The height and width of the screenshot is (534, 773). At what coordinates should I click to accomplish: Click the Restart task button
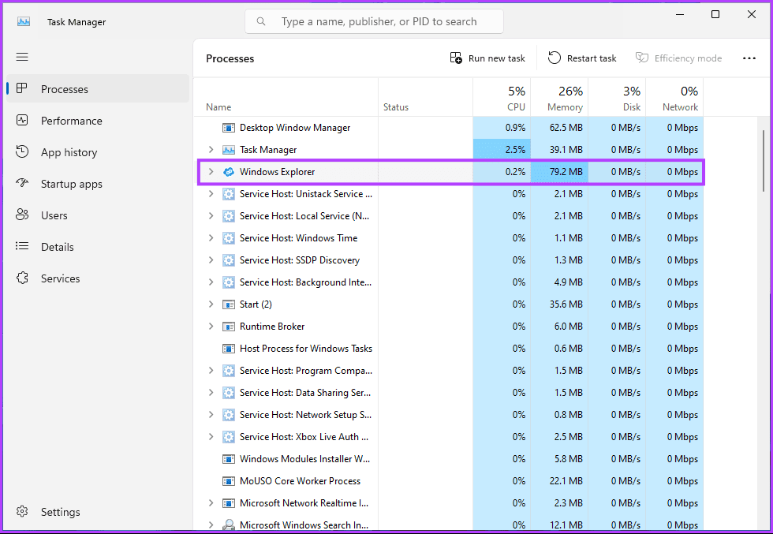pos(582,58)
